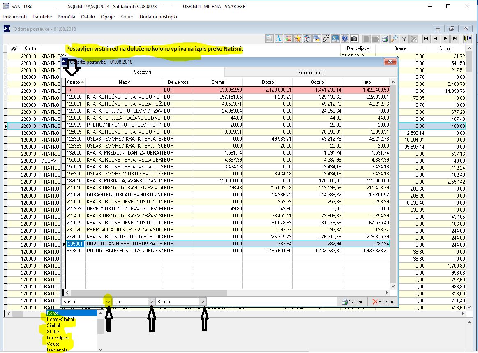Open the blue question mark help icon
The image size is (478, 353).
click(x=345, y=38)
